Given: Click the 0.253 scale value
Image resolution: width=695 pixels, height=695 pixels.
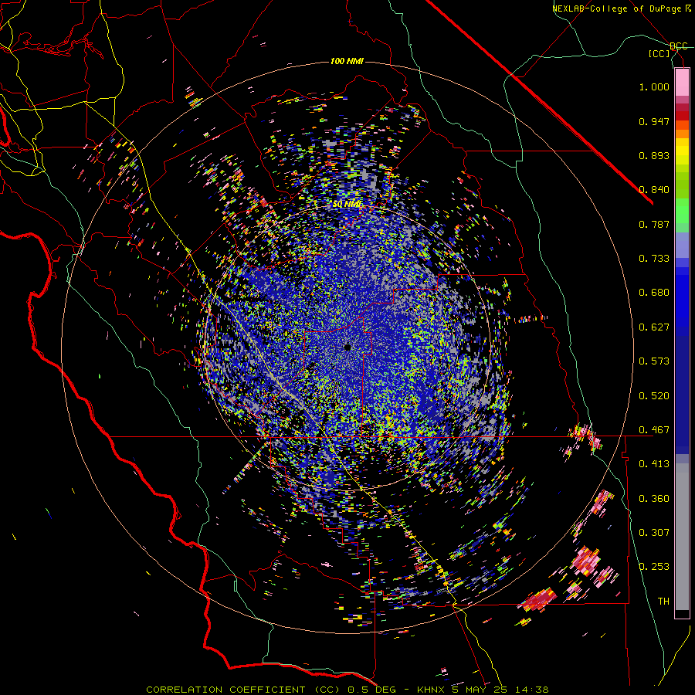Looking at the screenshot, I should click(x=654, y=567).
